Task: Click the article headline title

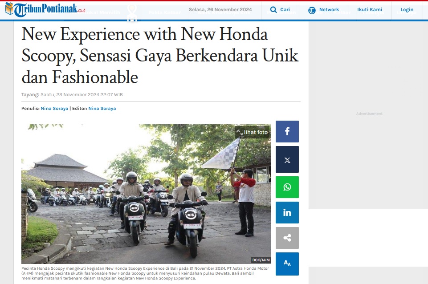Action: pos(160,56)
